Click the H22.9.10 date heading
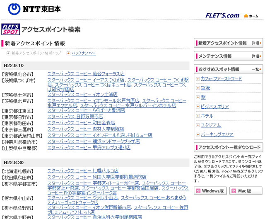 pyautogui.click(x=14, y=66)
